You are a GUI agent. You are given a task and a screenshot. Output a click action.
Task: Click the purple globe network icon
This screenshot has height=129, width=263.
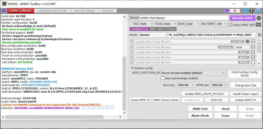(227, 11)
